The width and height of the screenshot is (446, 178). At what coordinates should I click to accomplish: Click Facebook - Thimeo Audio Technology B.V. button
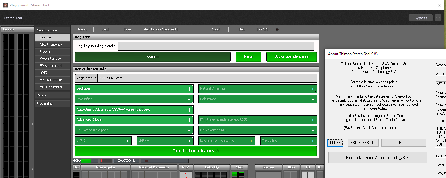tap(377, 157)
